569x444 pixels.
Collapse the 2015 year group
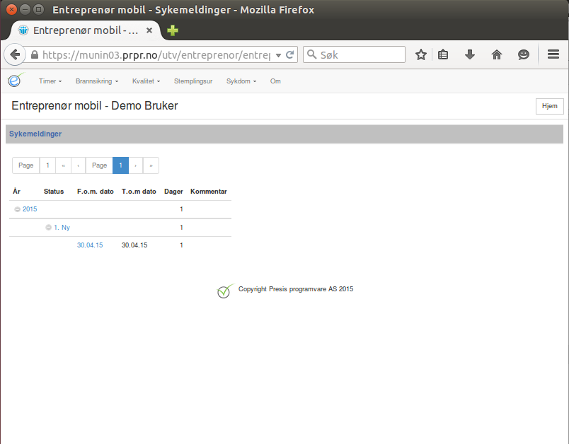point(17,209)
